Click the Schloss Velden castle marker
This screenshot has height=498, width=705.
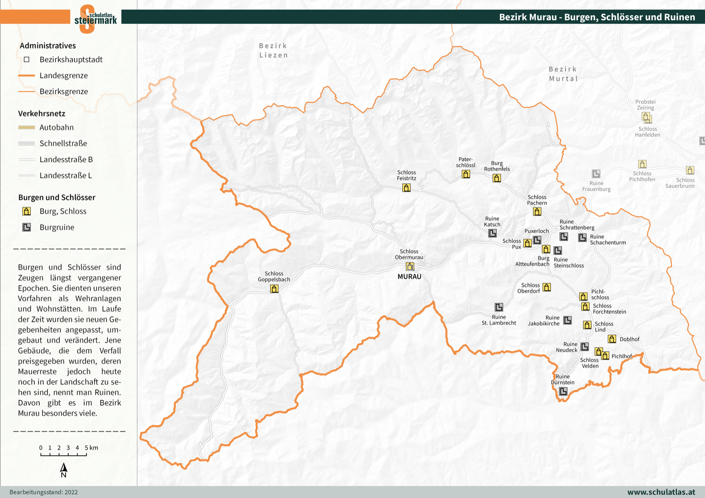click(x=598, y=351)
